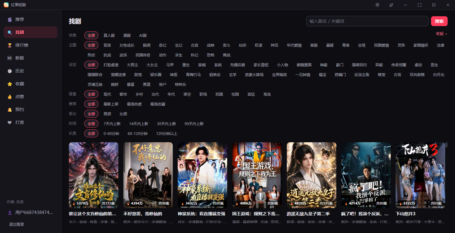Open the 排行榜 menu item
This screenshot has width=455, height=233.
click(x=30, y=45)
